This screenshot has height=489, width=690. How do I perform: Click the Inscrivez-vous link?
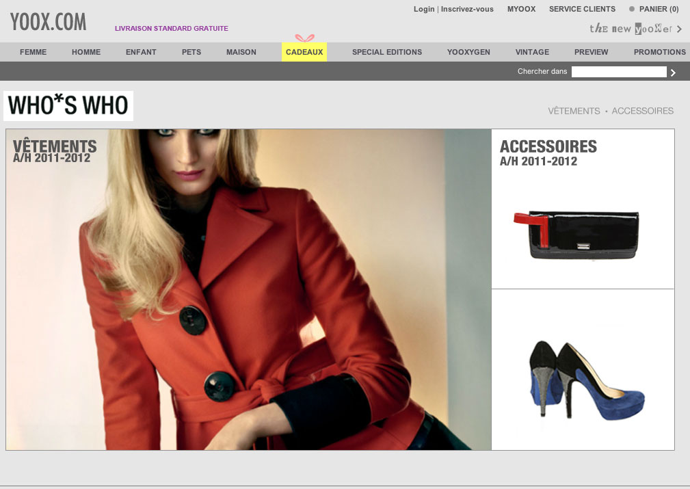(x=467, y=9)
